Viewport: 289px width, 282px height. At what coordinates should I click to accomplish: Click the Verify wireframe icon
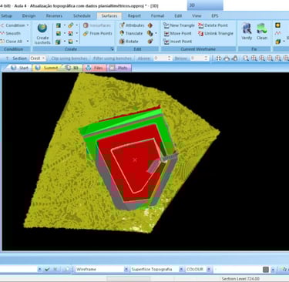[x=247, y=32]
